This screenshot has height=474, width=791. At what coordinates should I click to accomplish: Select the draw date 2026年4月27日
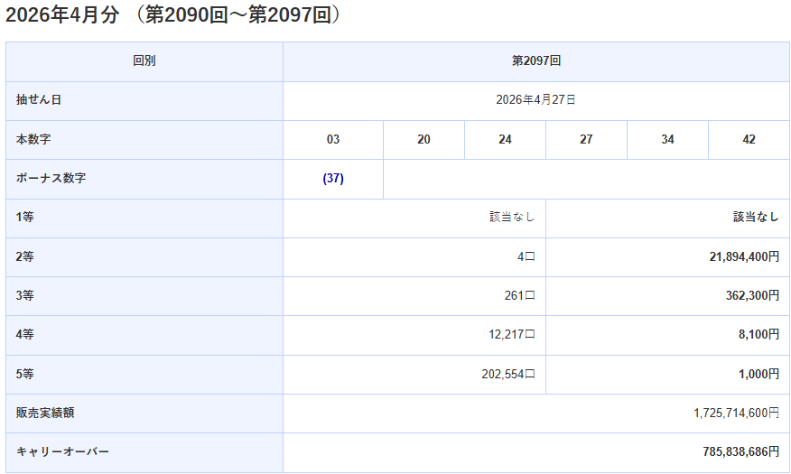click(536, 100)
